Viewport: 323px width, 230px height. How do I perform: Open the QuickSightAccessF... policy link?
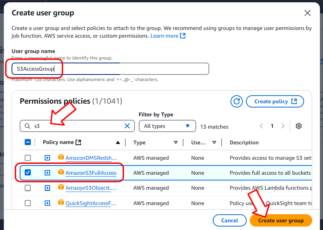point(91,204)
